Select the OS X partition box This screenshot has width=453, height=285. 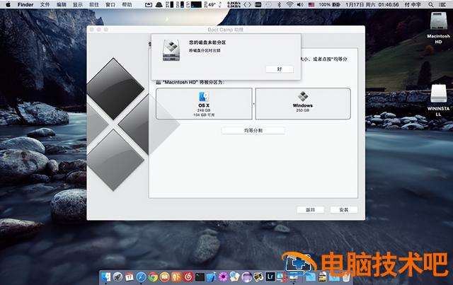204,104
